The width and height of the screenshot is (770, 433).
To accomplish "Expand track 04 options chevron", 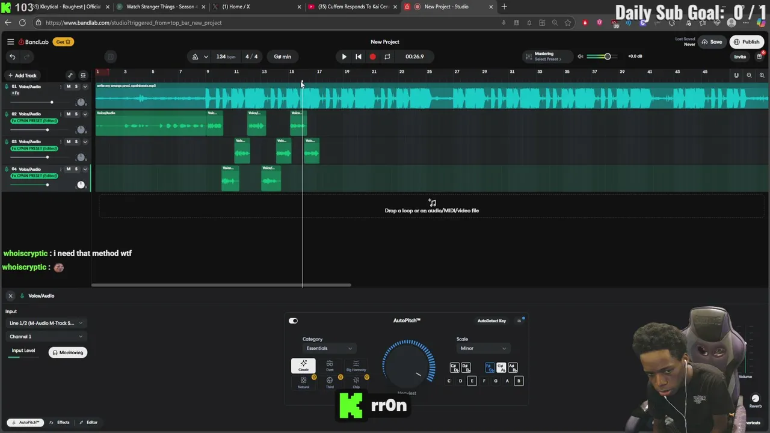I will [x=85, y=170].
